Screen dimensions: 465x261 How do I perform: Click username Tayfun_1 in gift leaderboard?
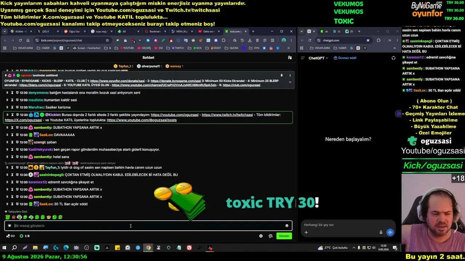[124, 66]
